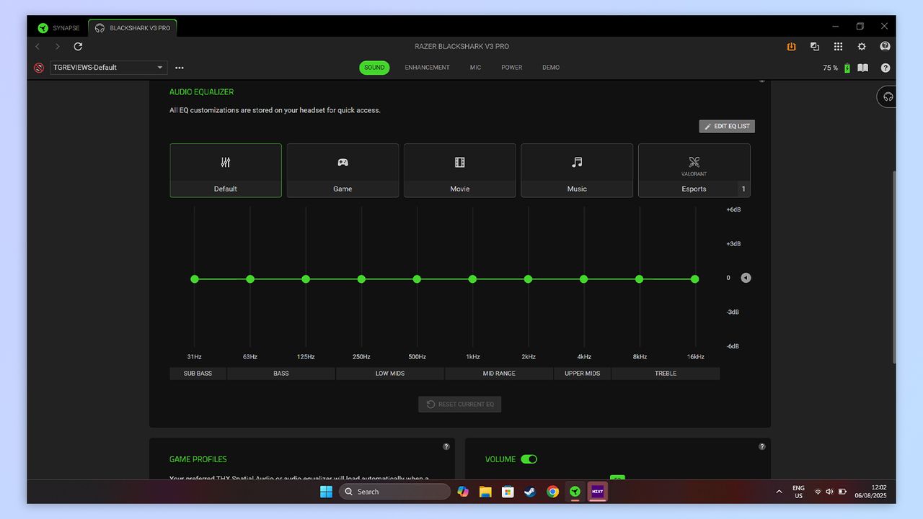Viewport: 923px width, 519px height.
Task: Open the modules grid icon
Action: (838, 46)
